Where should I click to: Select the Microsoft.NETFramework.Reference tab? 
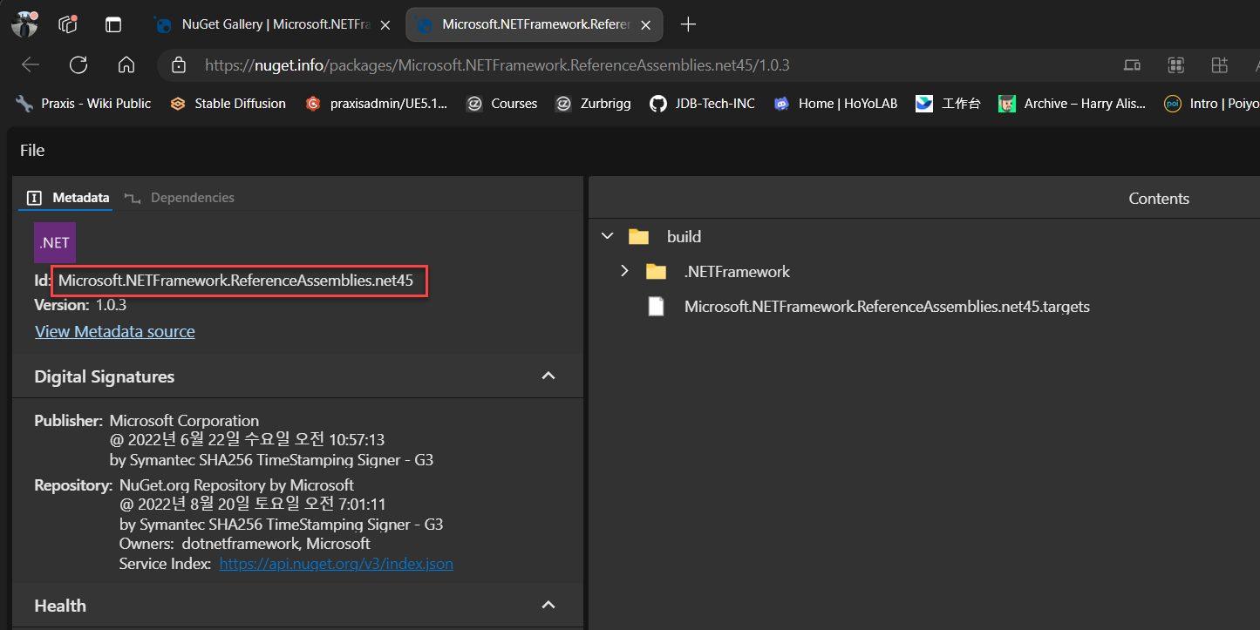(x=535, y=24)
